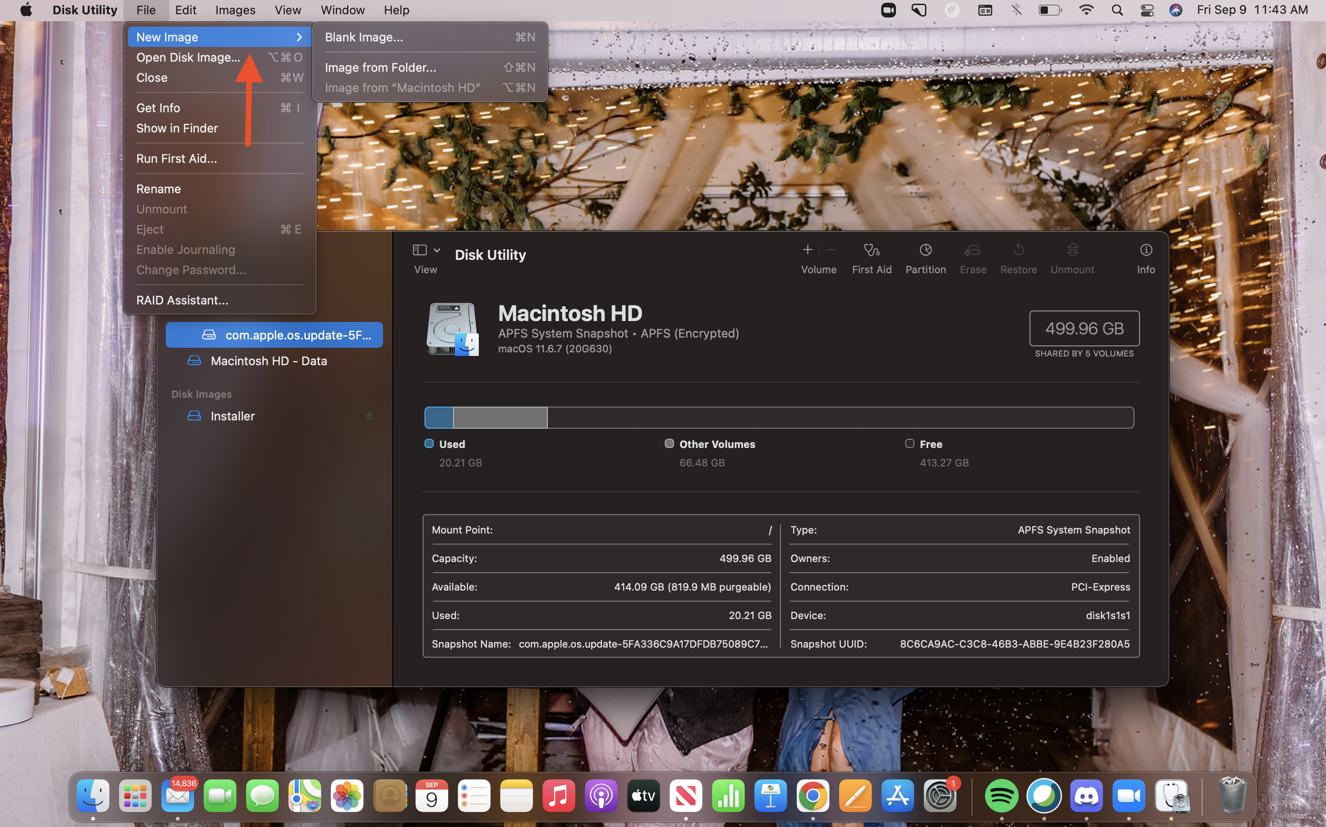
Task: Open Trash in the Dock
Action: 1232,796
